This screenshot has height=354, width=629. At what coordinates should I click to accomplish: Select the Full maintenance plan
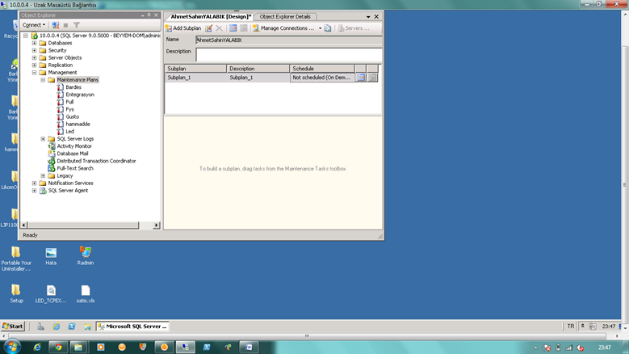point(69,102)
